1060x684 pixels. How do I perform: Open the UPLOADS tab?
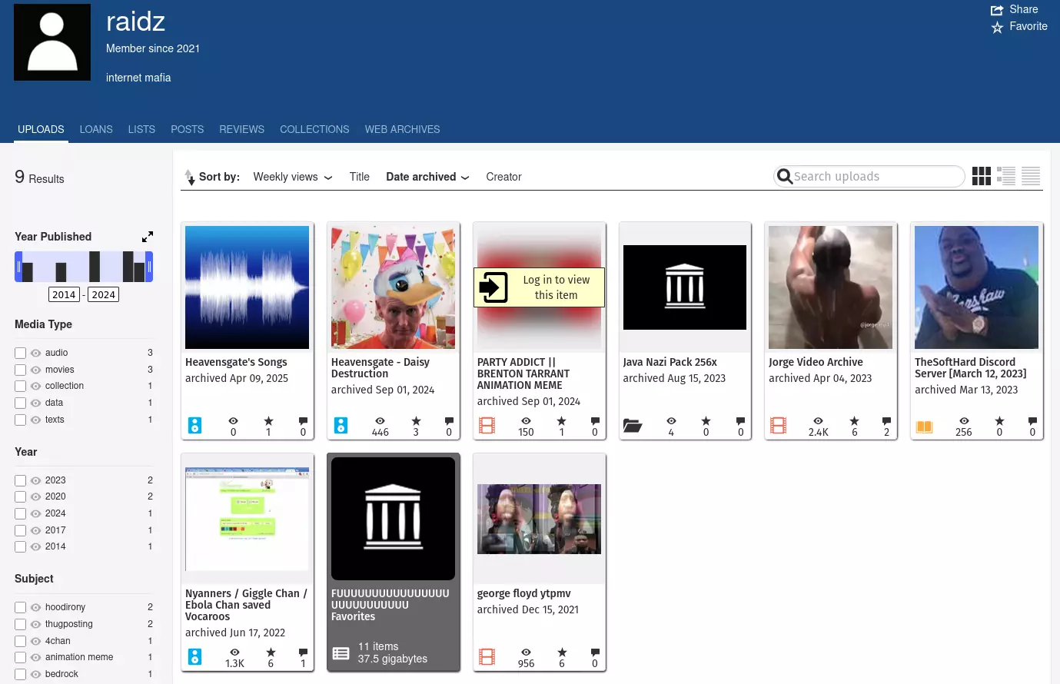42,129
